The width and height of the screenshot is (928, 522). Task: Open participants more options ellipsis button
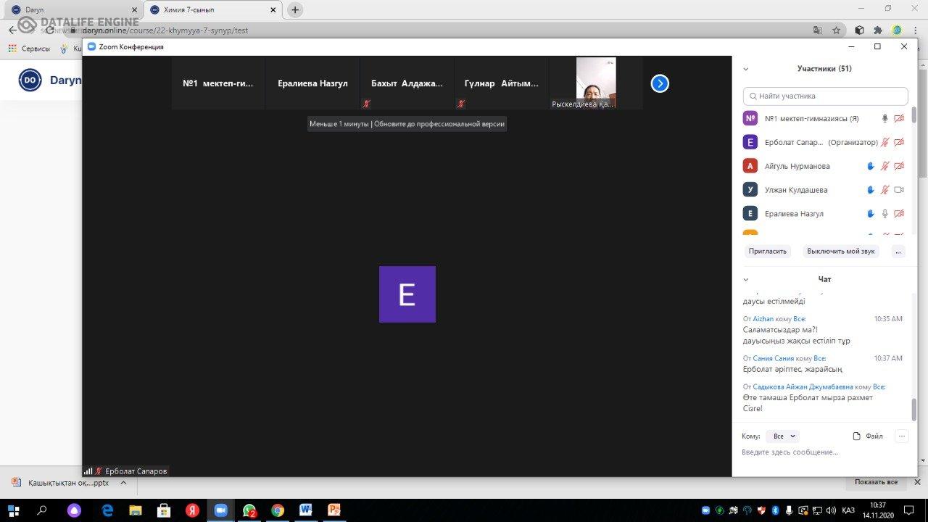coord(898,251)
